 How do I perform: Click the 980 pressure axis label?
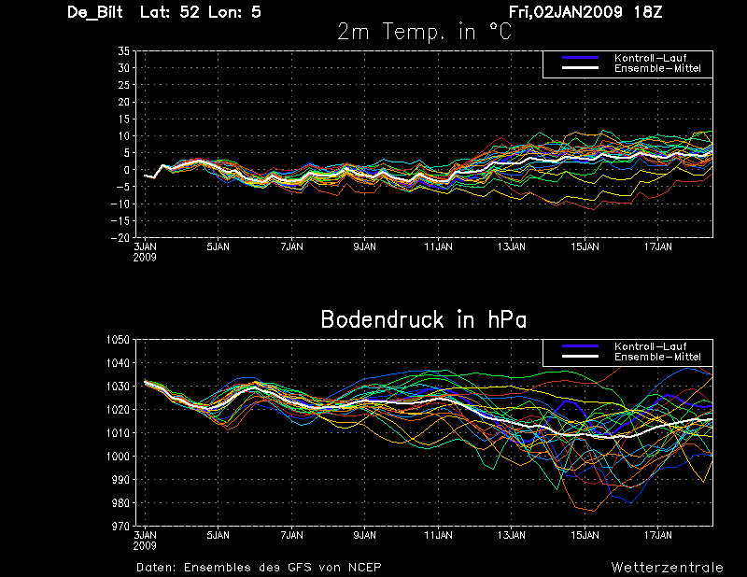coord(120,503)
